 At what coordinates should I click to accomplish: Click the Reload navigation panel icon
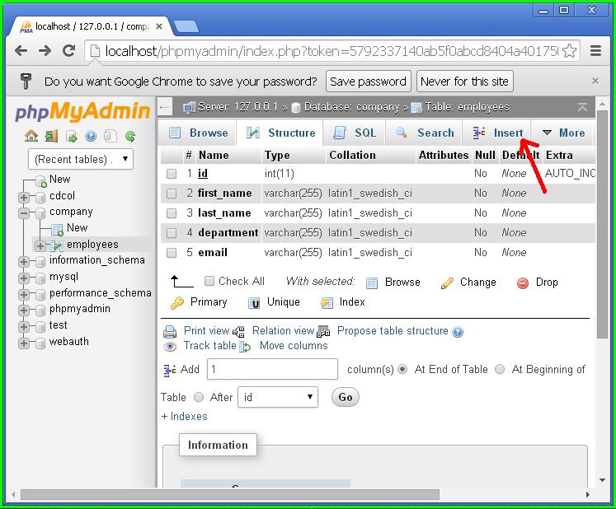[x=130, y=136]
